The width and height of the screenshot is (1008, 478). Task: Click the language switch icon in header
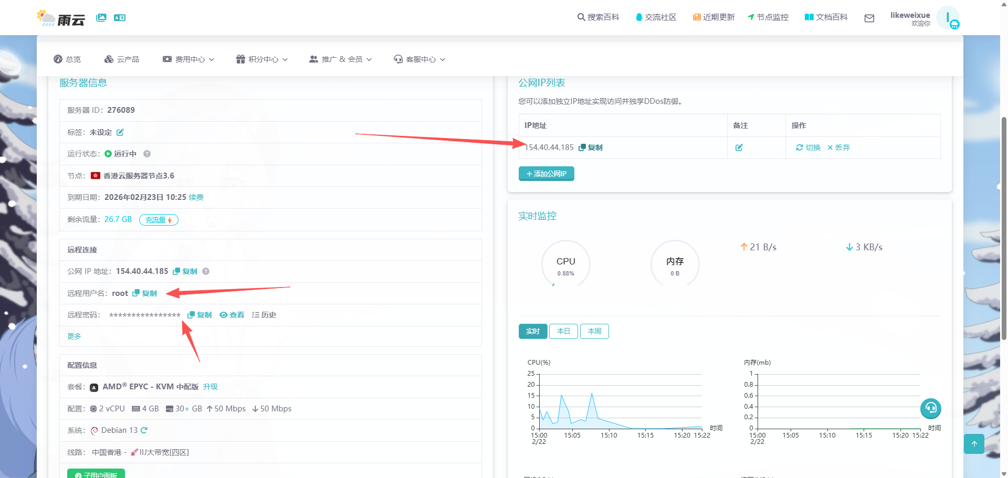(120, 18)
